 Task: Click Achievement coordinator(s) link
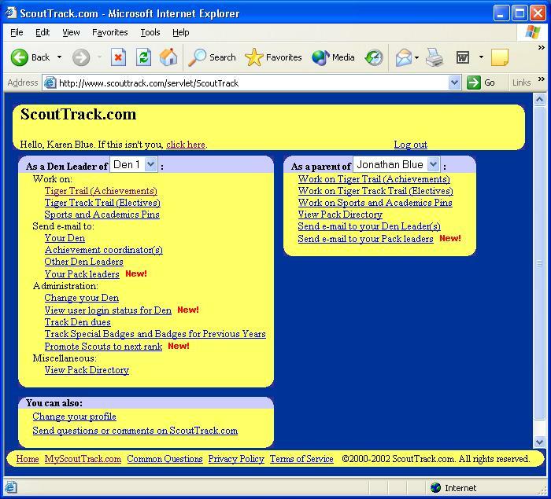(103, 250)
